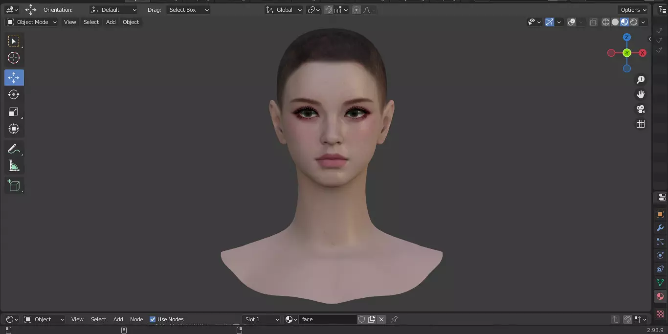
Task: Click the green Y axis on gizmo
Action: 627,53
